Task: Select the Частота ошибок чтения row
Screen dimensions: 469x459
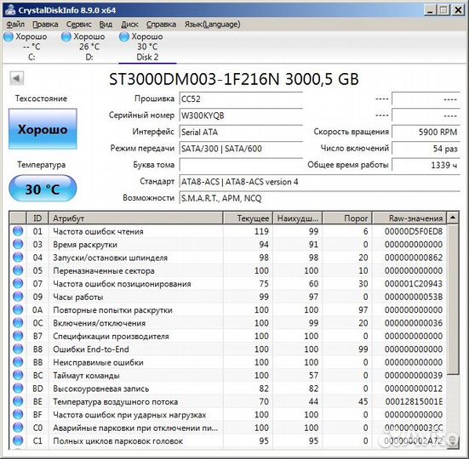Action: (x=228, y=231)
